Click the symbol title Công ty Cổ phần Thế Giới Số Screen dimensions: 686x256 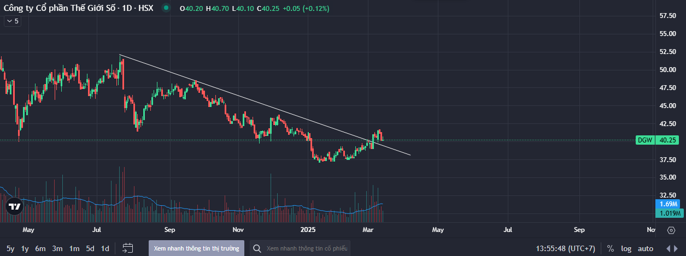click(x=79, y=9)
